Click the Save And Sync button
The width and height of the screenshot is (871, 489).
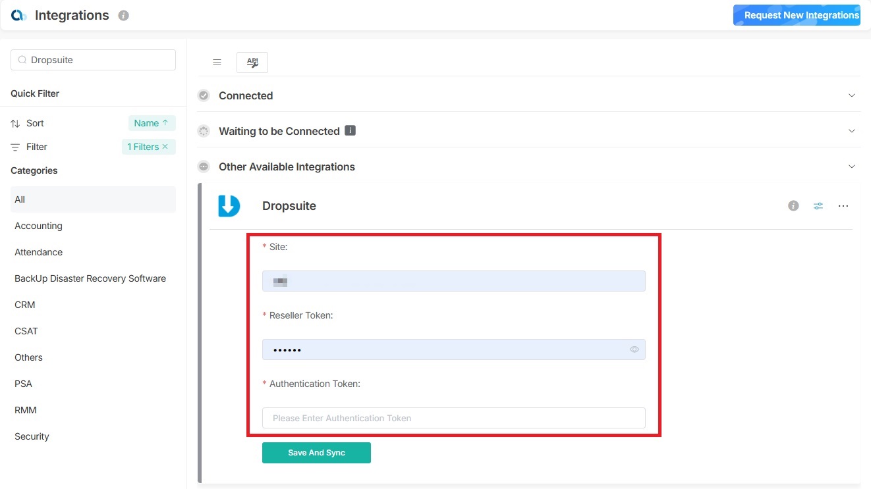pyautogui.click(x=316, y=452)
